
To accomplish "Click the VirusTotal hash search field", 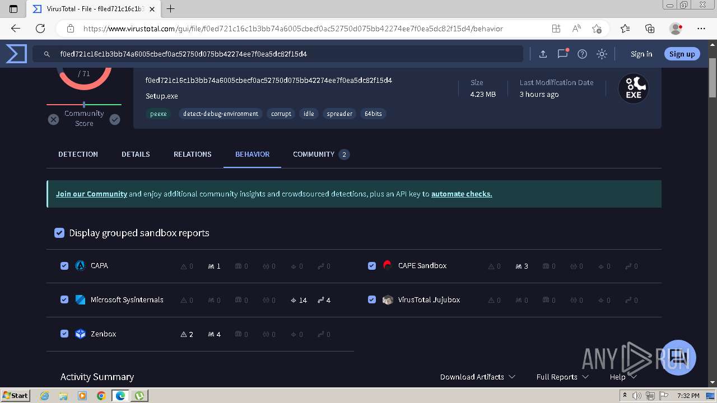I will tap(278, 54).
